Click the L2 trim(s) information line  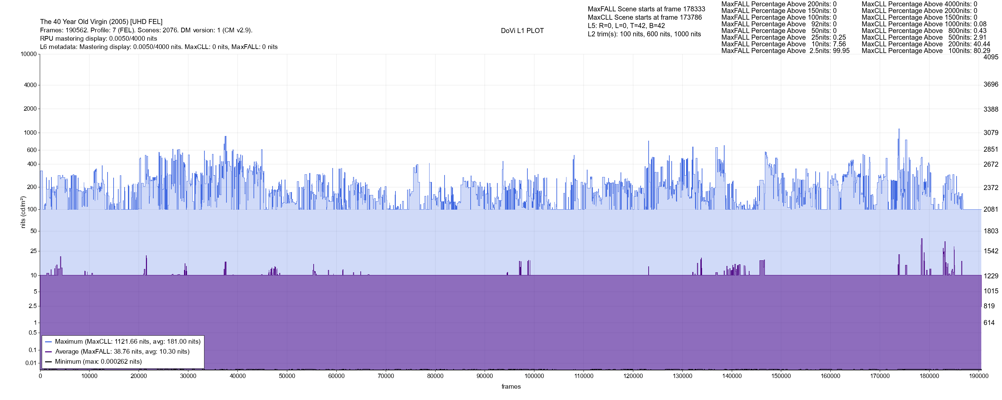tap(644, 34)
